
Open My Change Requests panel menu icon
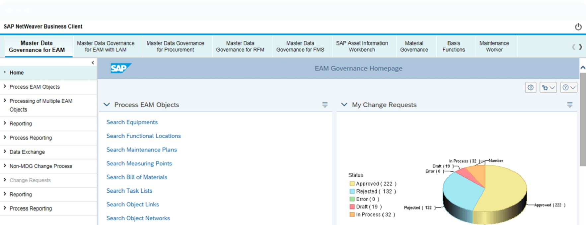570,105
